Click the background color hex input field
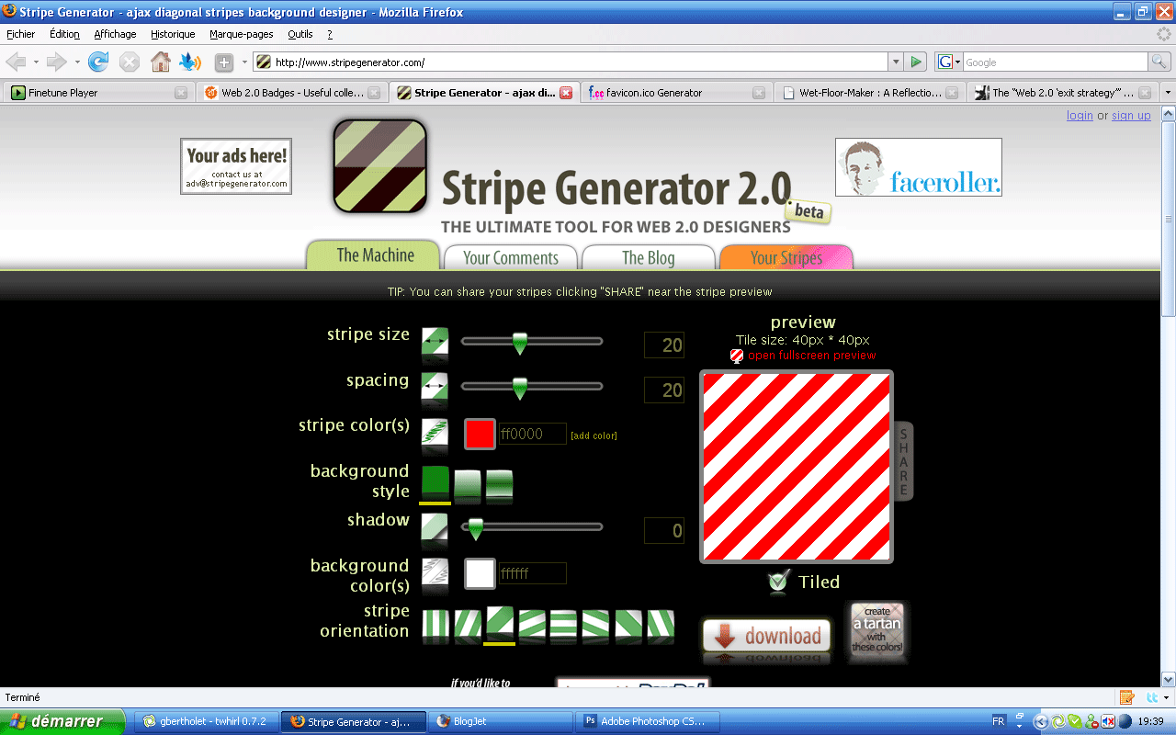Image resolution: width=1176 pixels, height=735 pixels. (x=532, y=573)
